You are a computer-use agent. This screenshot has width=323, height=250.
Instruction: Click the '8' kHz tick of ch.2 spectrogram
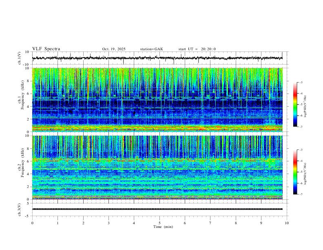pos(29,149)
